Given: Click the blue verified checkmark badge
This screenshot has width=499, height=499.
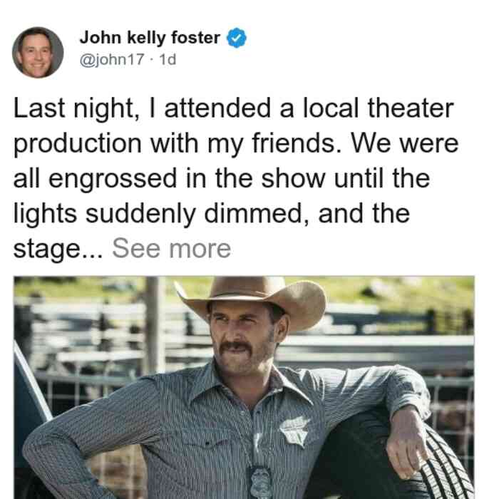Looking at the screenshot, I should click(x=237, y=38).
